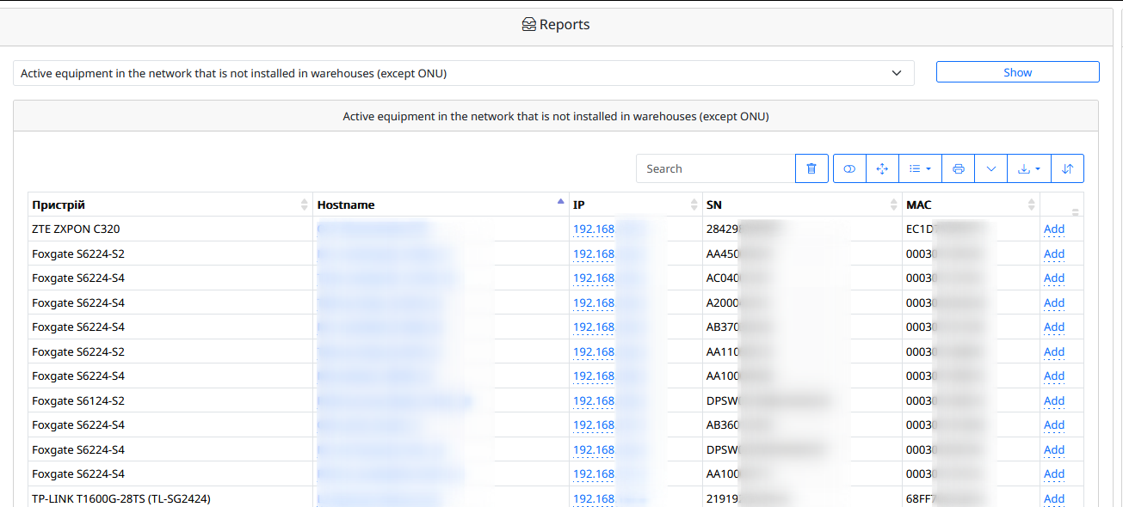Sort by MAC column arrows
The width and height of the screenshot is (1123, 507).
tap(1032, 205)
